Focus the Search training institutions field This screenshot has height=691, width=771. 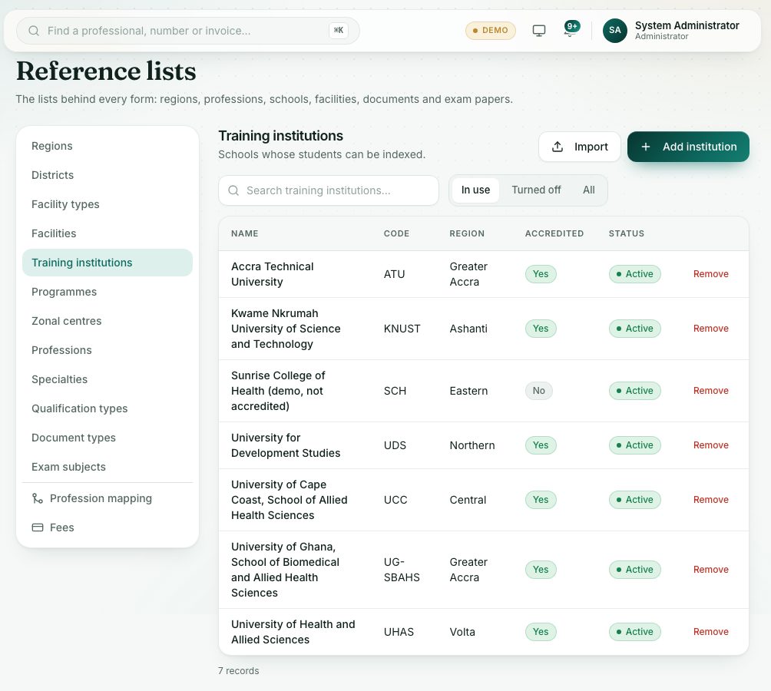[329, 190]
